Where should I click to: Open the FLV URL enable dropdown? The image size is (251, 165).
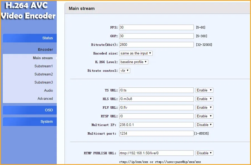(x=204, y=107)
